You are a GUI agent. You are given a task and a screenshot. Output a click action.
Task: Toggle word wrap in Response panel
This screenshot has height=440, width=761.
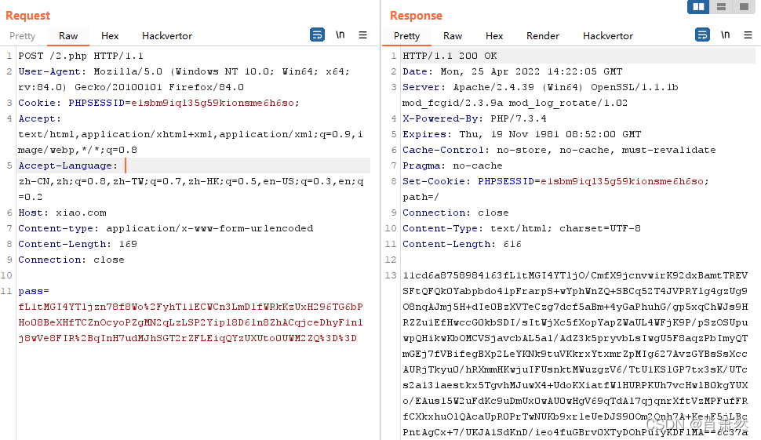tap(702, 35)
